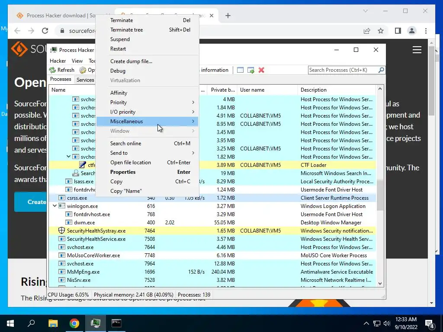Click the search magnifier icon in Process Hacker

[381, 70]
